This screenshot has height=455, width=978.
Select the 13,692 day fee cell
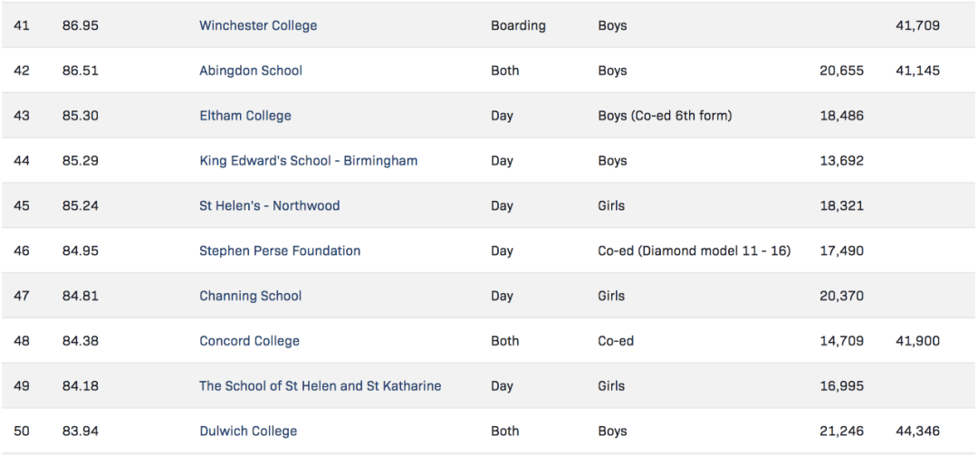click(841, 161)
